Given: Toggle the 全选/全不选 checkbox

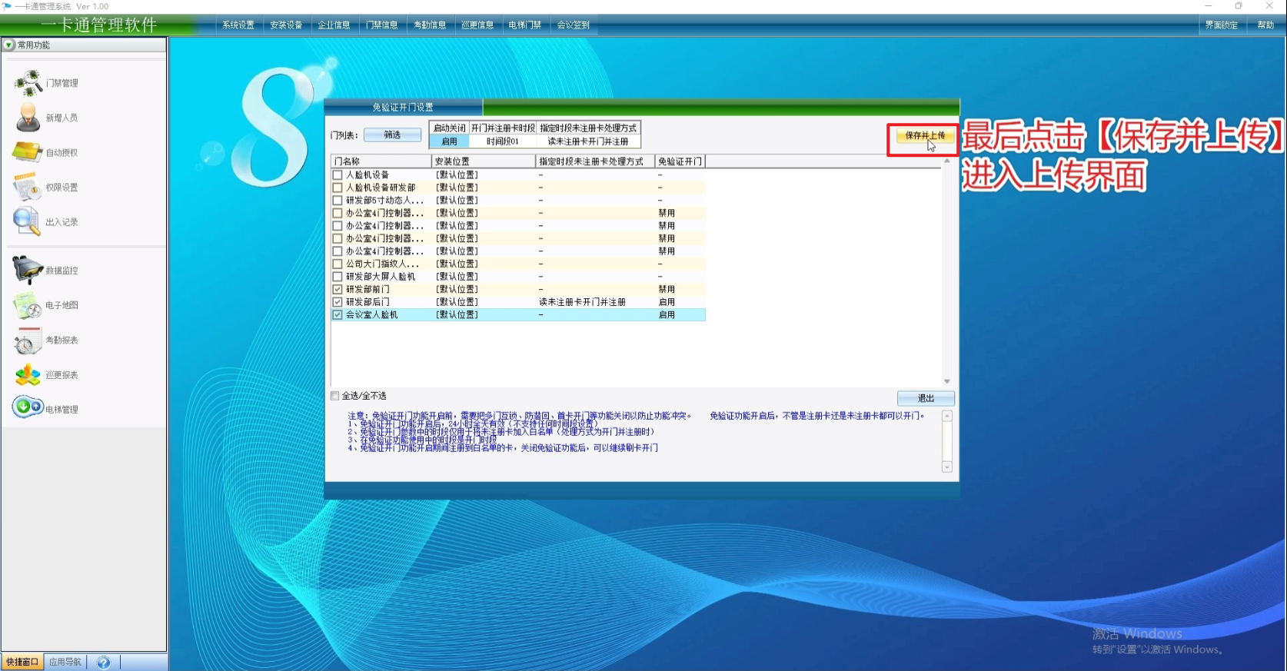Looking at the screenshot, I should click(x=335, y=396).
